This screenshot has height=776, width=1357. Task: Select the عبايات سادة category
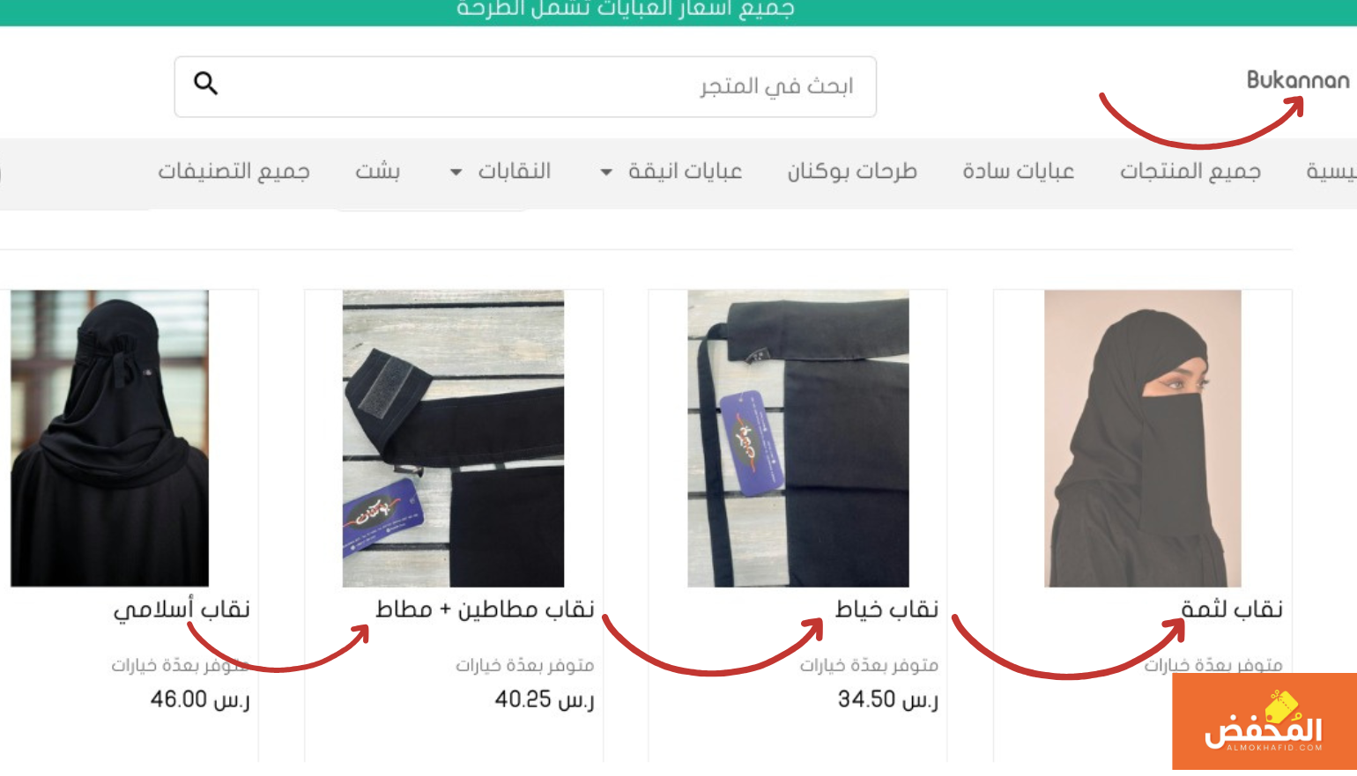(1018, 171)
